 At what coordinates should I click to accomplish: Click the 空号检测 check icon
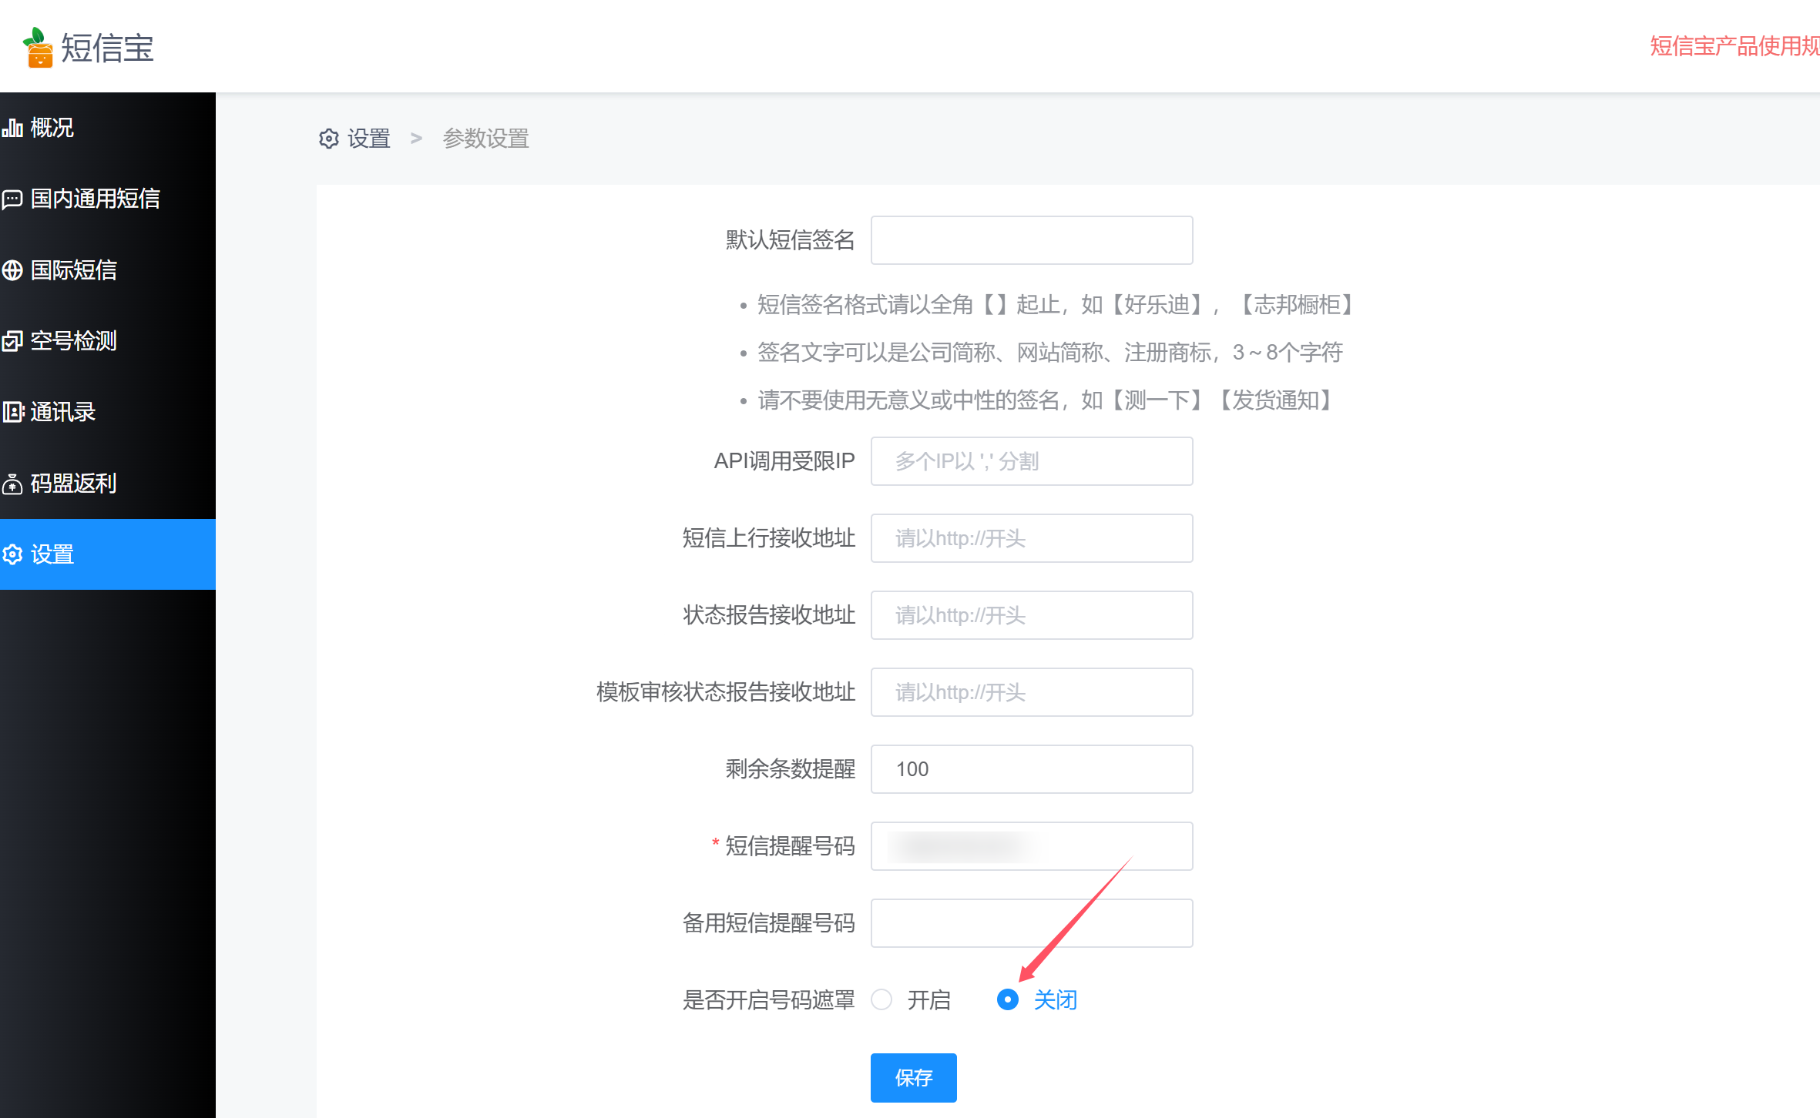(12, 341)
